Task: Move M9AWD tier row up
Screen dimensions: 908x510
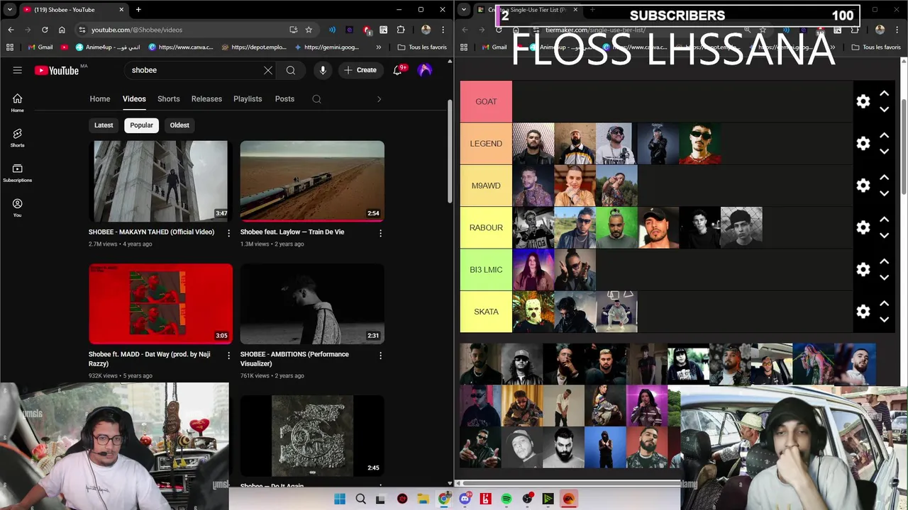Action: pyautogui.click(x=884, y=177)
